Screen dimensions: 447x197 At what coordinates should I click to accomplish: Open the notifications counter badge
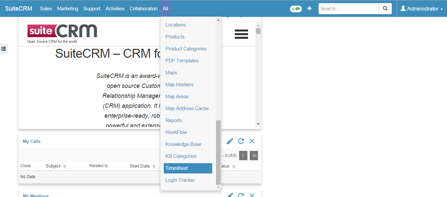pyautogui.click(x=296, y=9)
